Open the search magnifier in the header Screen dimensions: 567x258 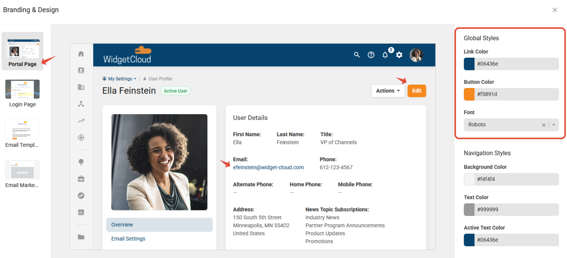coord(357,55)
